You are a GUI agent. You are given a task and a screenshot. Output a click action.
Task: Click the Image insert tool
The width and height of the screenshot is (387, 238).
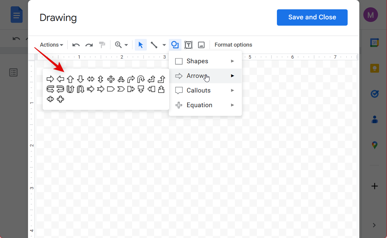coord(202,45)
